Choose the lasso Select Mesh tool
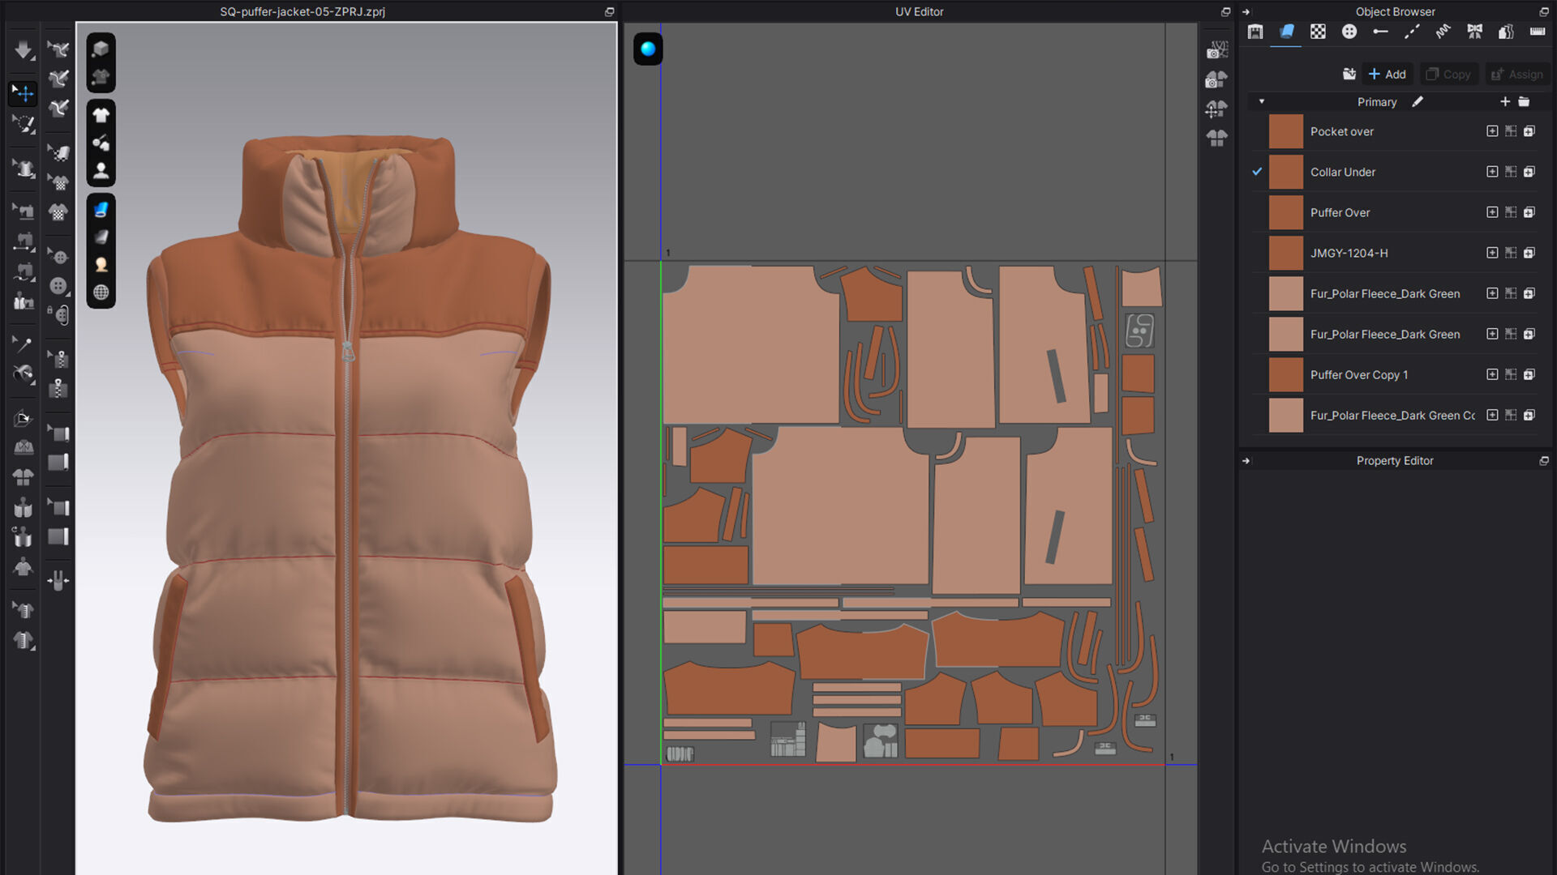This screenshot has width=1557, height=875. [23, 124]
